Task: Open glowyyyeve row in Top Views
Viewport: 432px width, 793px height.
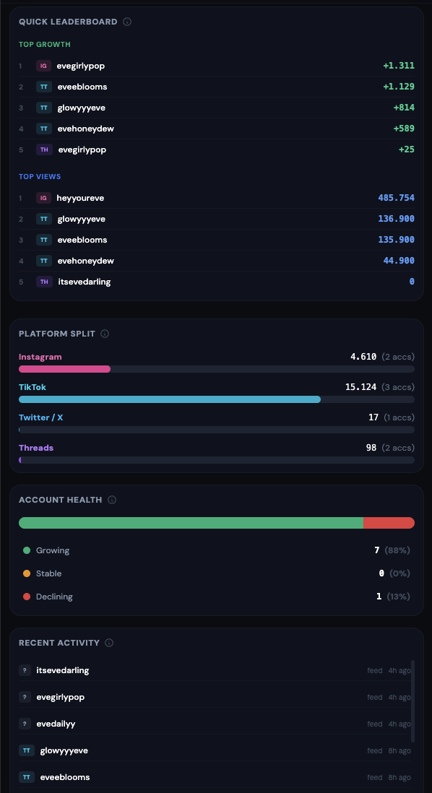Action: [x=217, y=219]
